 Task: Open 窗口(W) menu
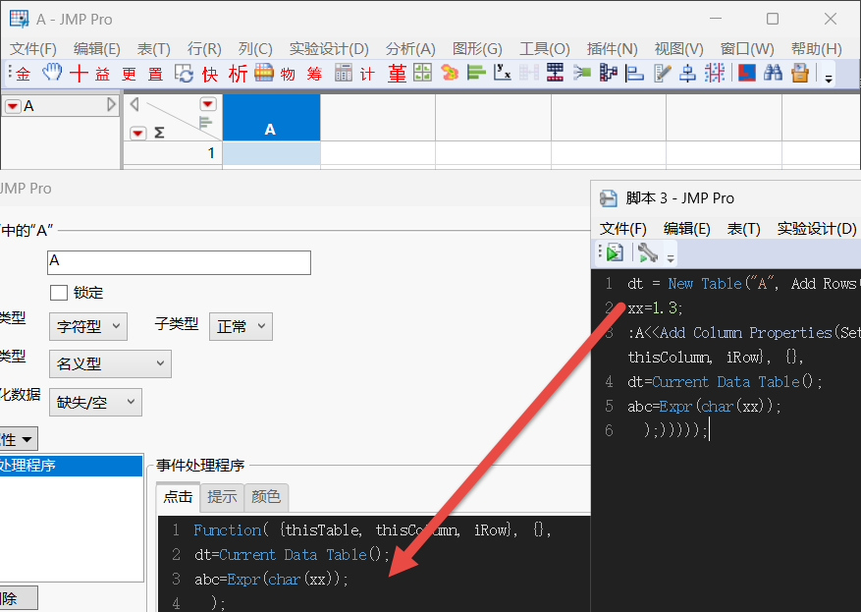pyautogui.click(x=747, y=49)
